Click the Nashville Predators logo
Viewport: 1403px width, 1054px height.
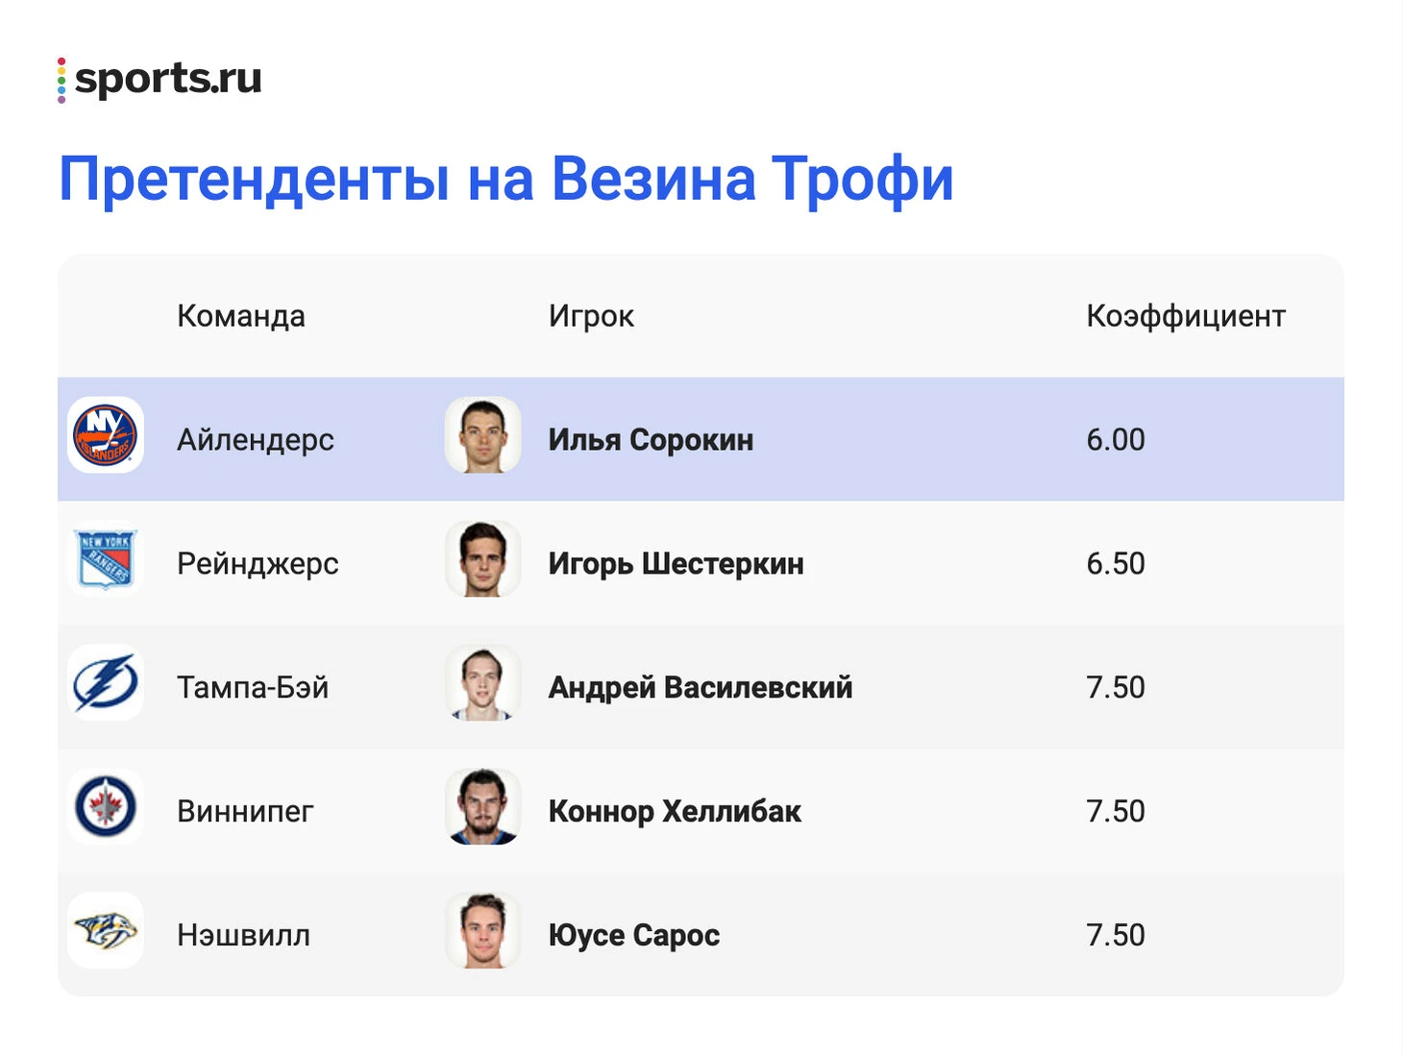point(106,931)
